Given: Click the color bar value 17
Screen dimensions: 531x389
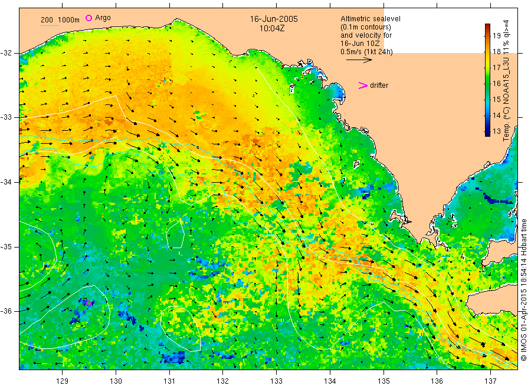Looking at the screenshot, I should pyautogui.click(x=496, y=67).
